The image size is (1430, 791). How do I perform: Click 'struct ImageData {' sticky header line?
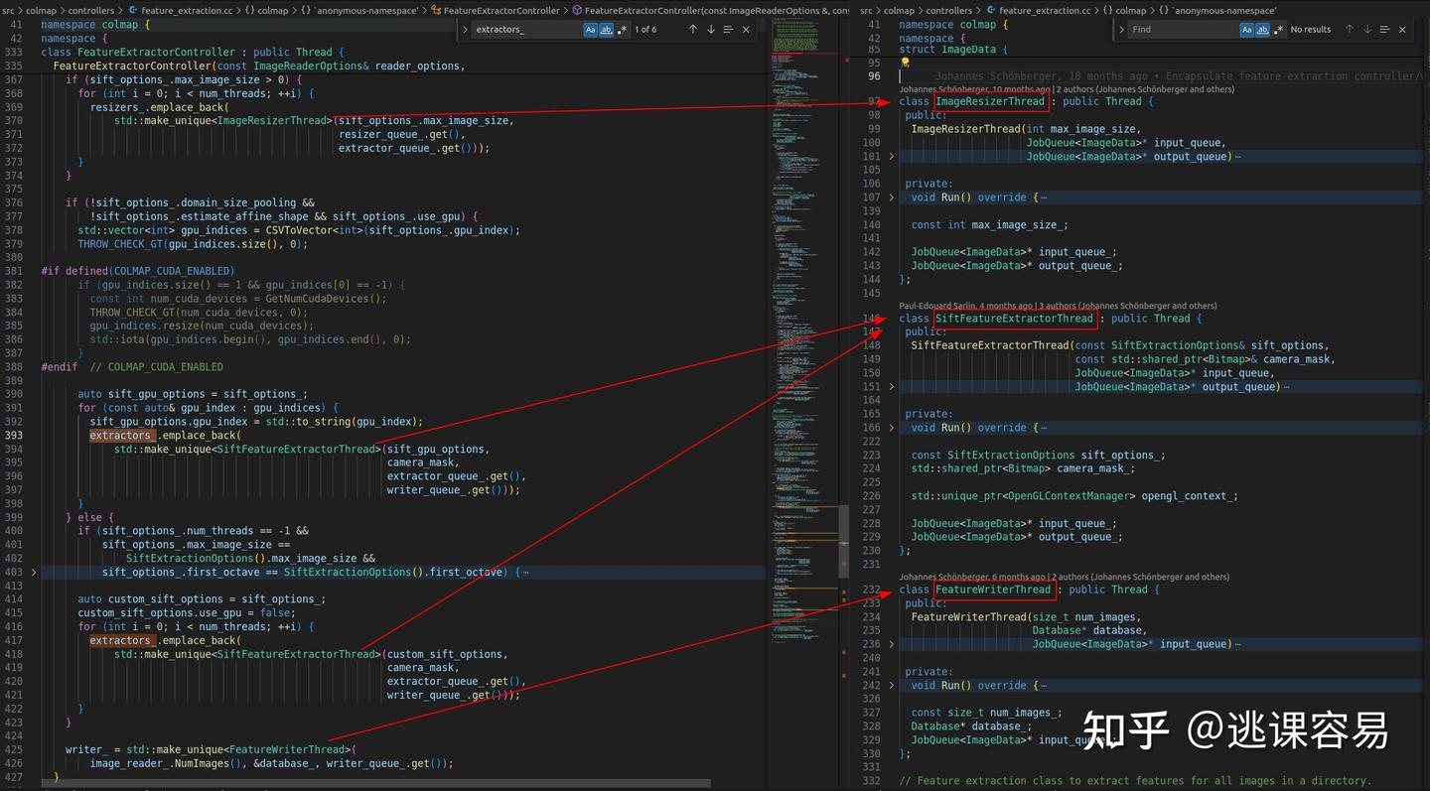[x=954, y=49]
